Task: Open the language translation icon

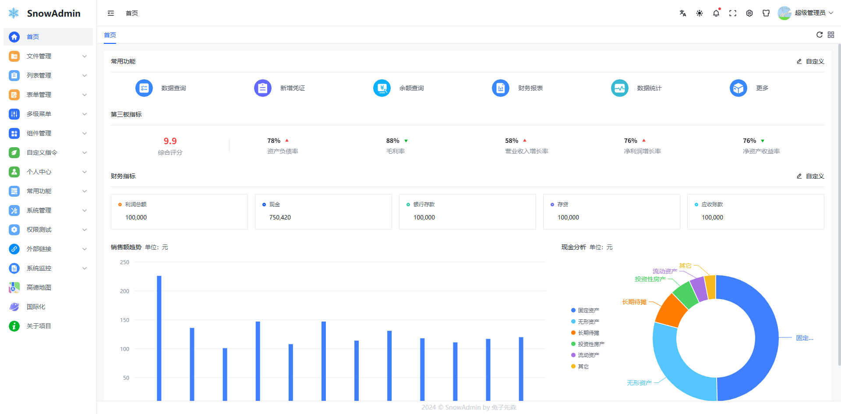Action: 683,13
